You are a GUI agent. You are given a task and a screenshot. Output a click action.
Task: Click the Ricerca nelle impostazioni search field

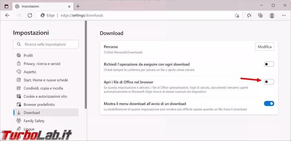[x=46, y=44]
